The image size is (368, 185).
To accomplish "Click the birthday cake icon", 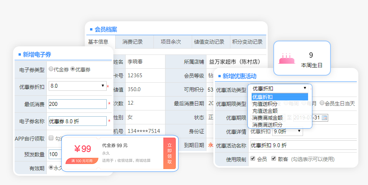I will click(x=286, y=59).
